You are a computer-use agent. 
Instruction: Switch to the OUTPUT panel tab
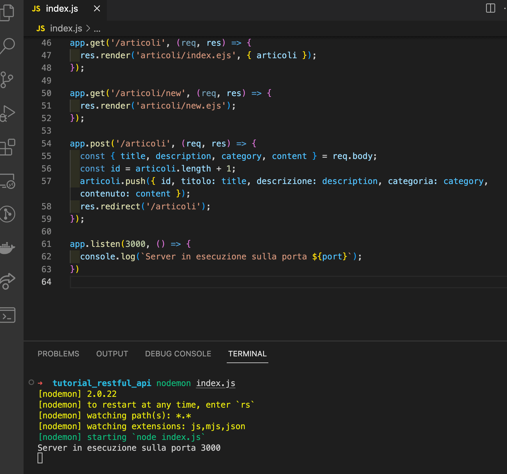(x=112, y=354)
